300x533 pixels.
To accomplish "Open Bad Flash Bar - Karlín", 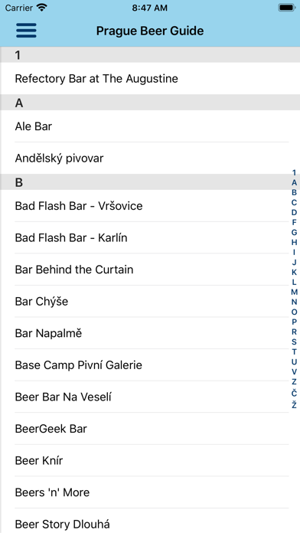I will pyautogui.click(x=150, y=237).
